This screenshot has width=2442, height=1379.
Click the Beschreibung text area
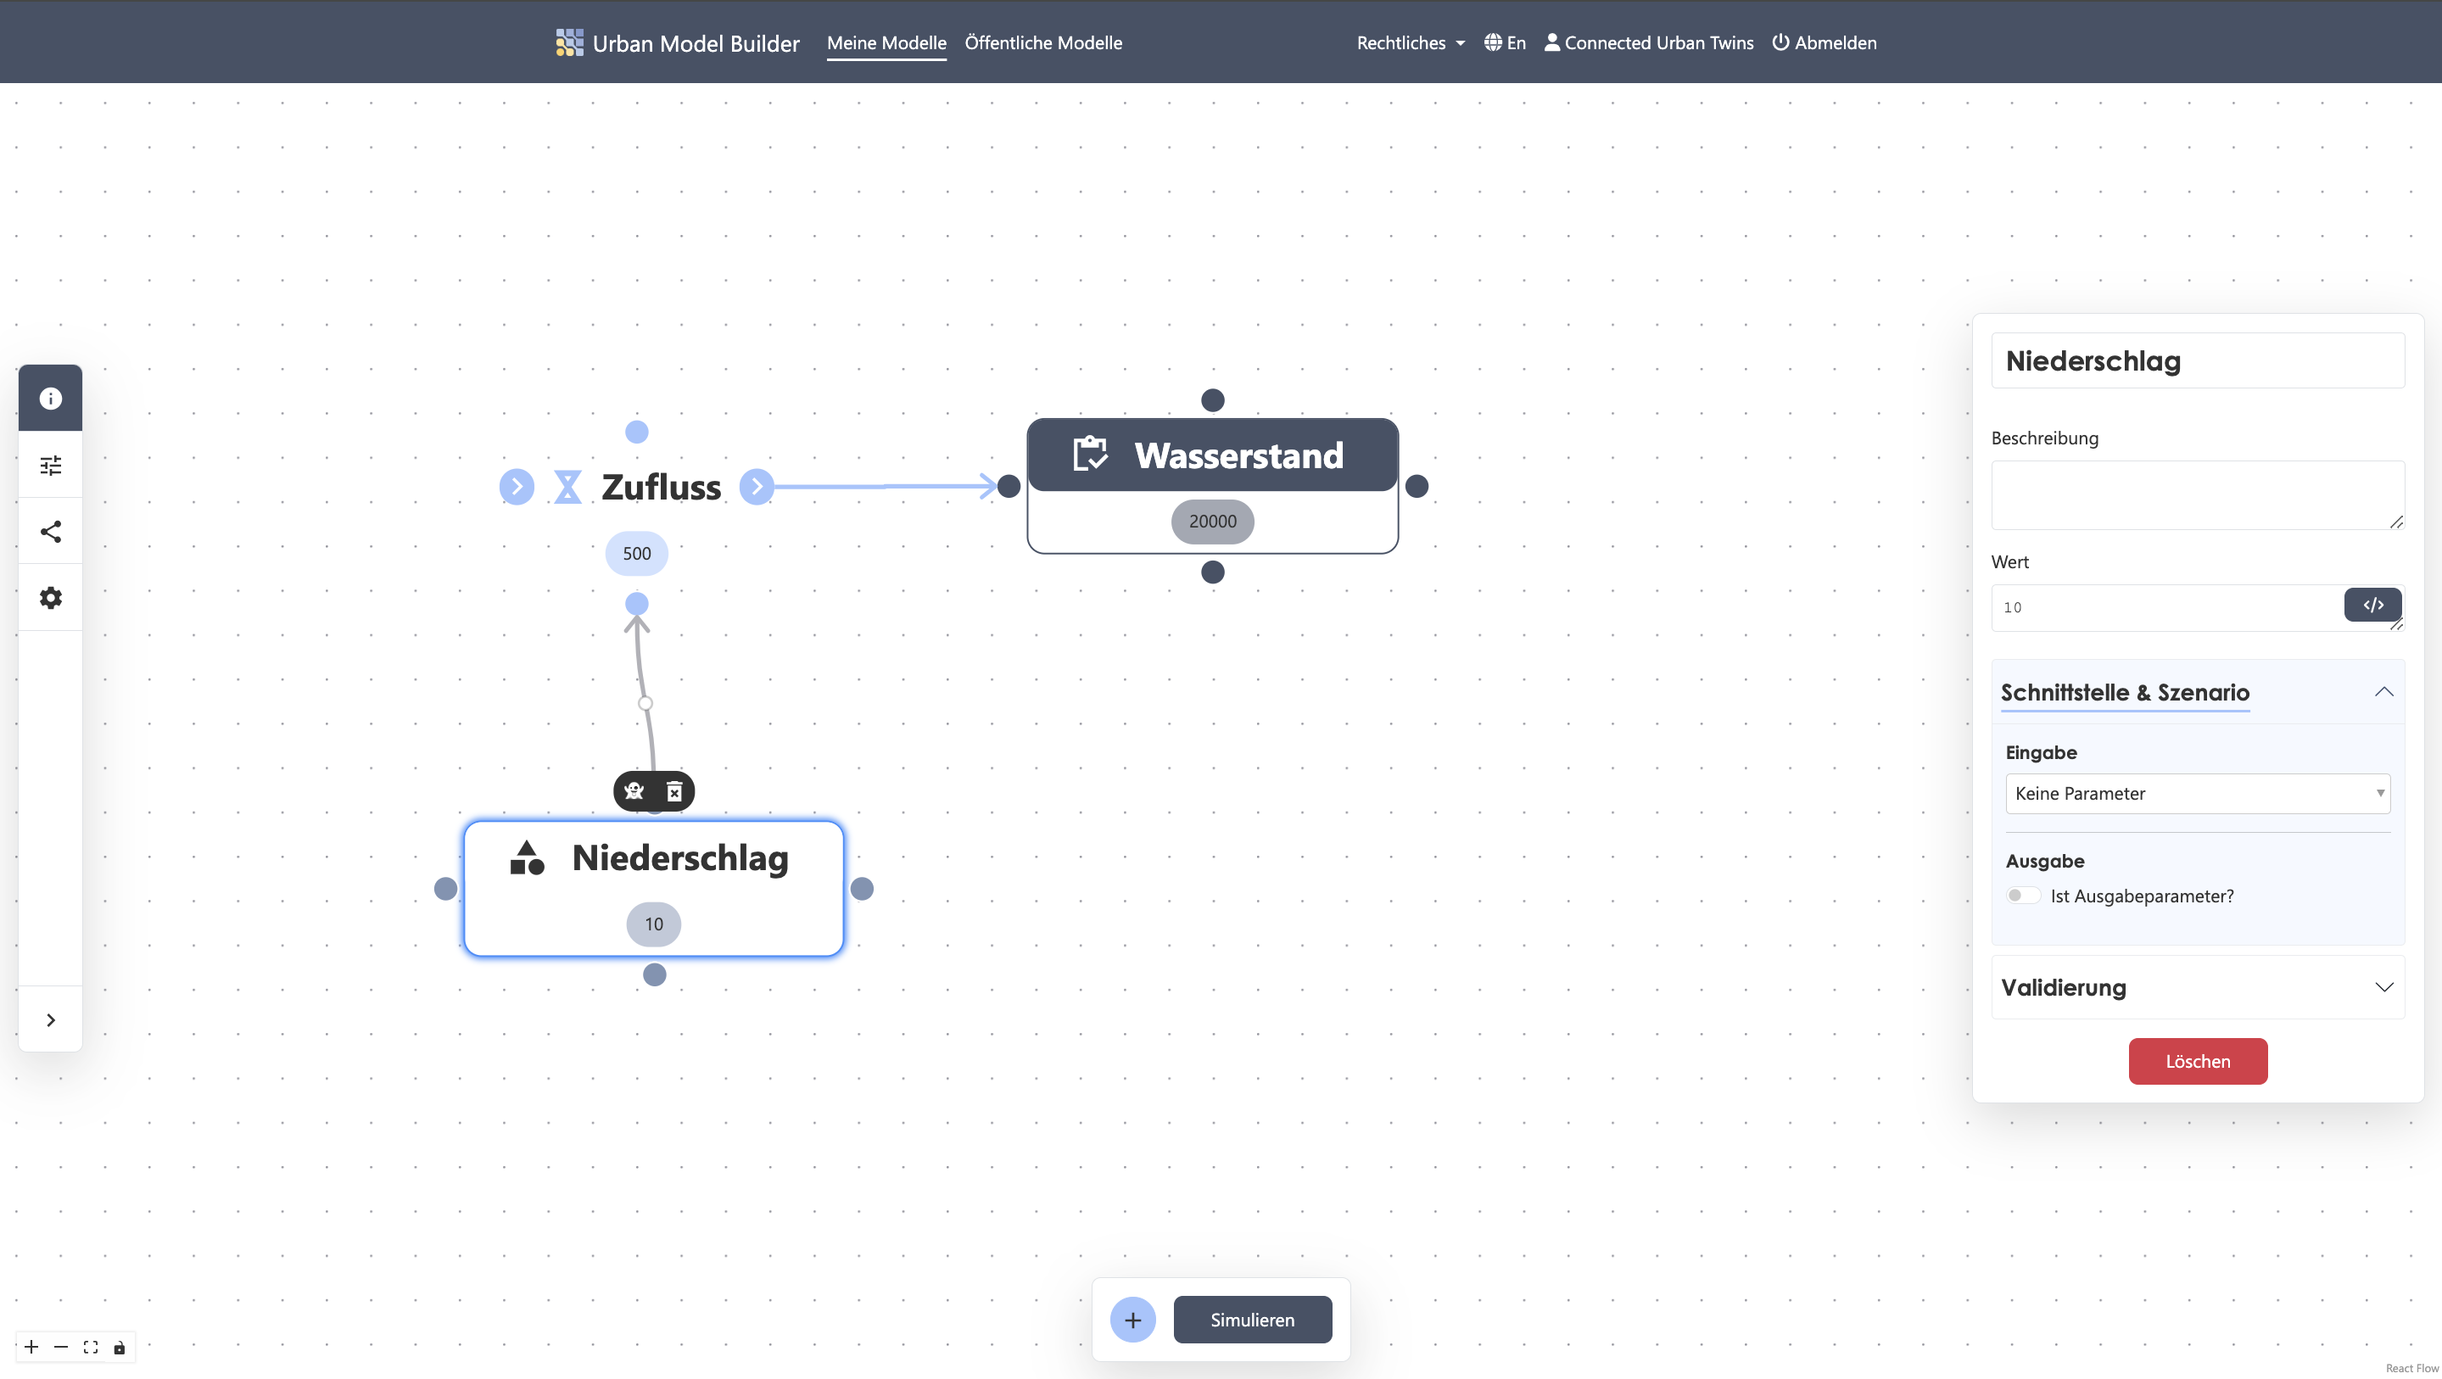pos(2198,494)
